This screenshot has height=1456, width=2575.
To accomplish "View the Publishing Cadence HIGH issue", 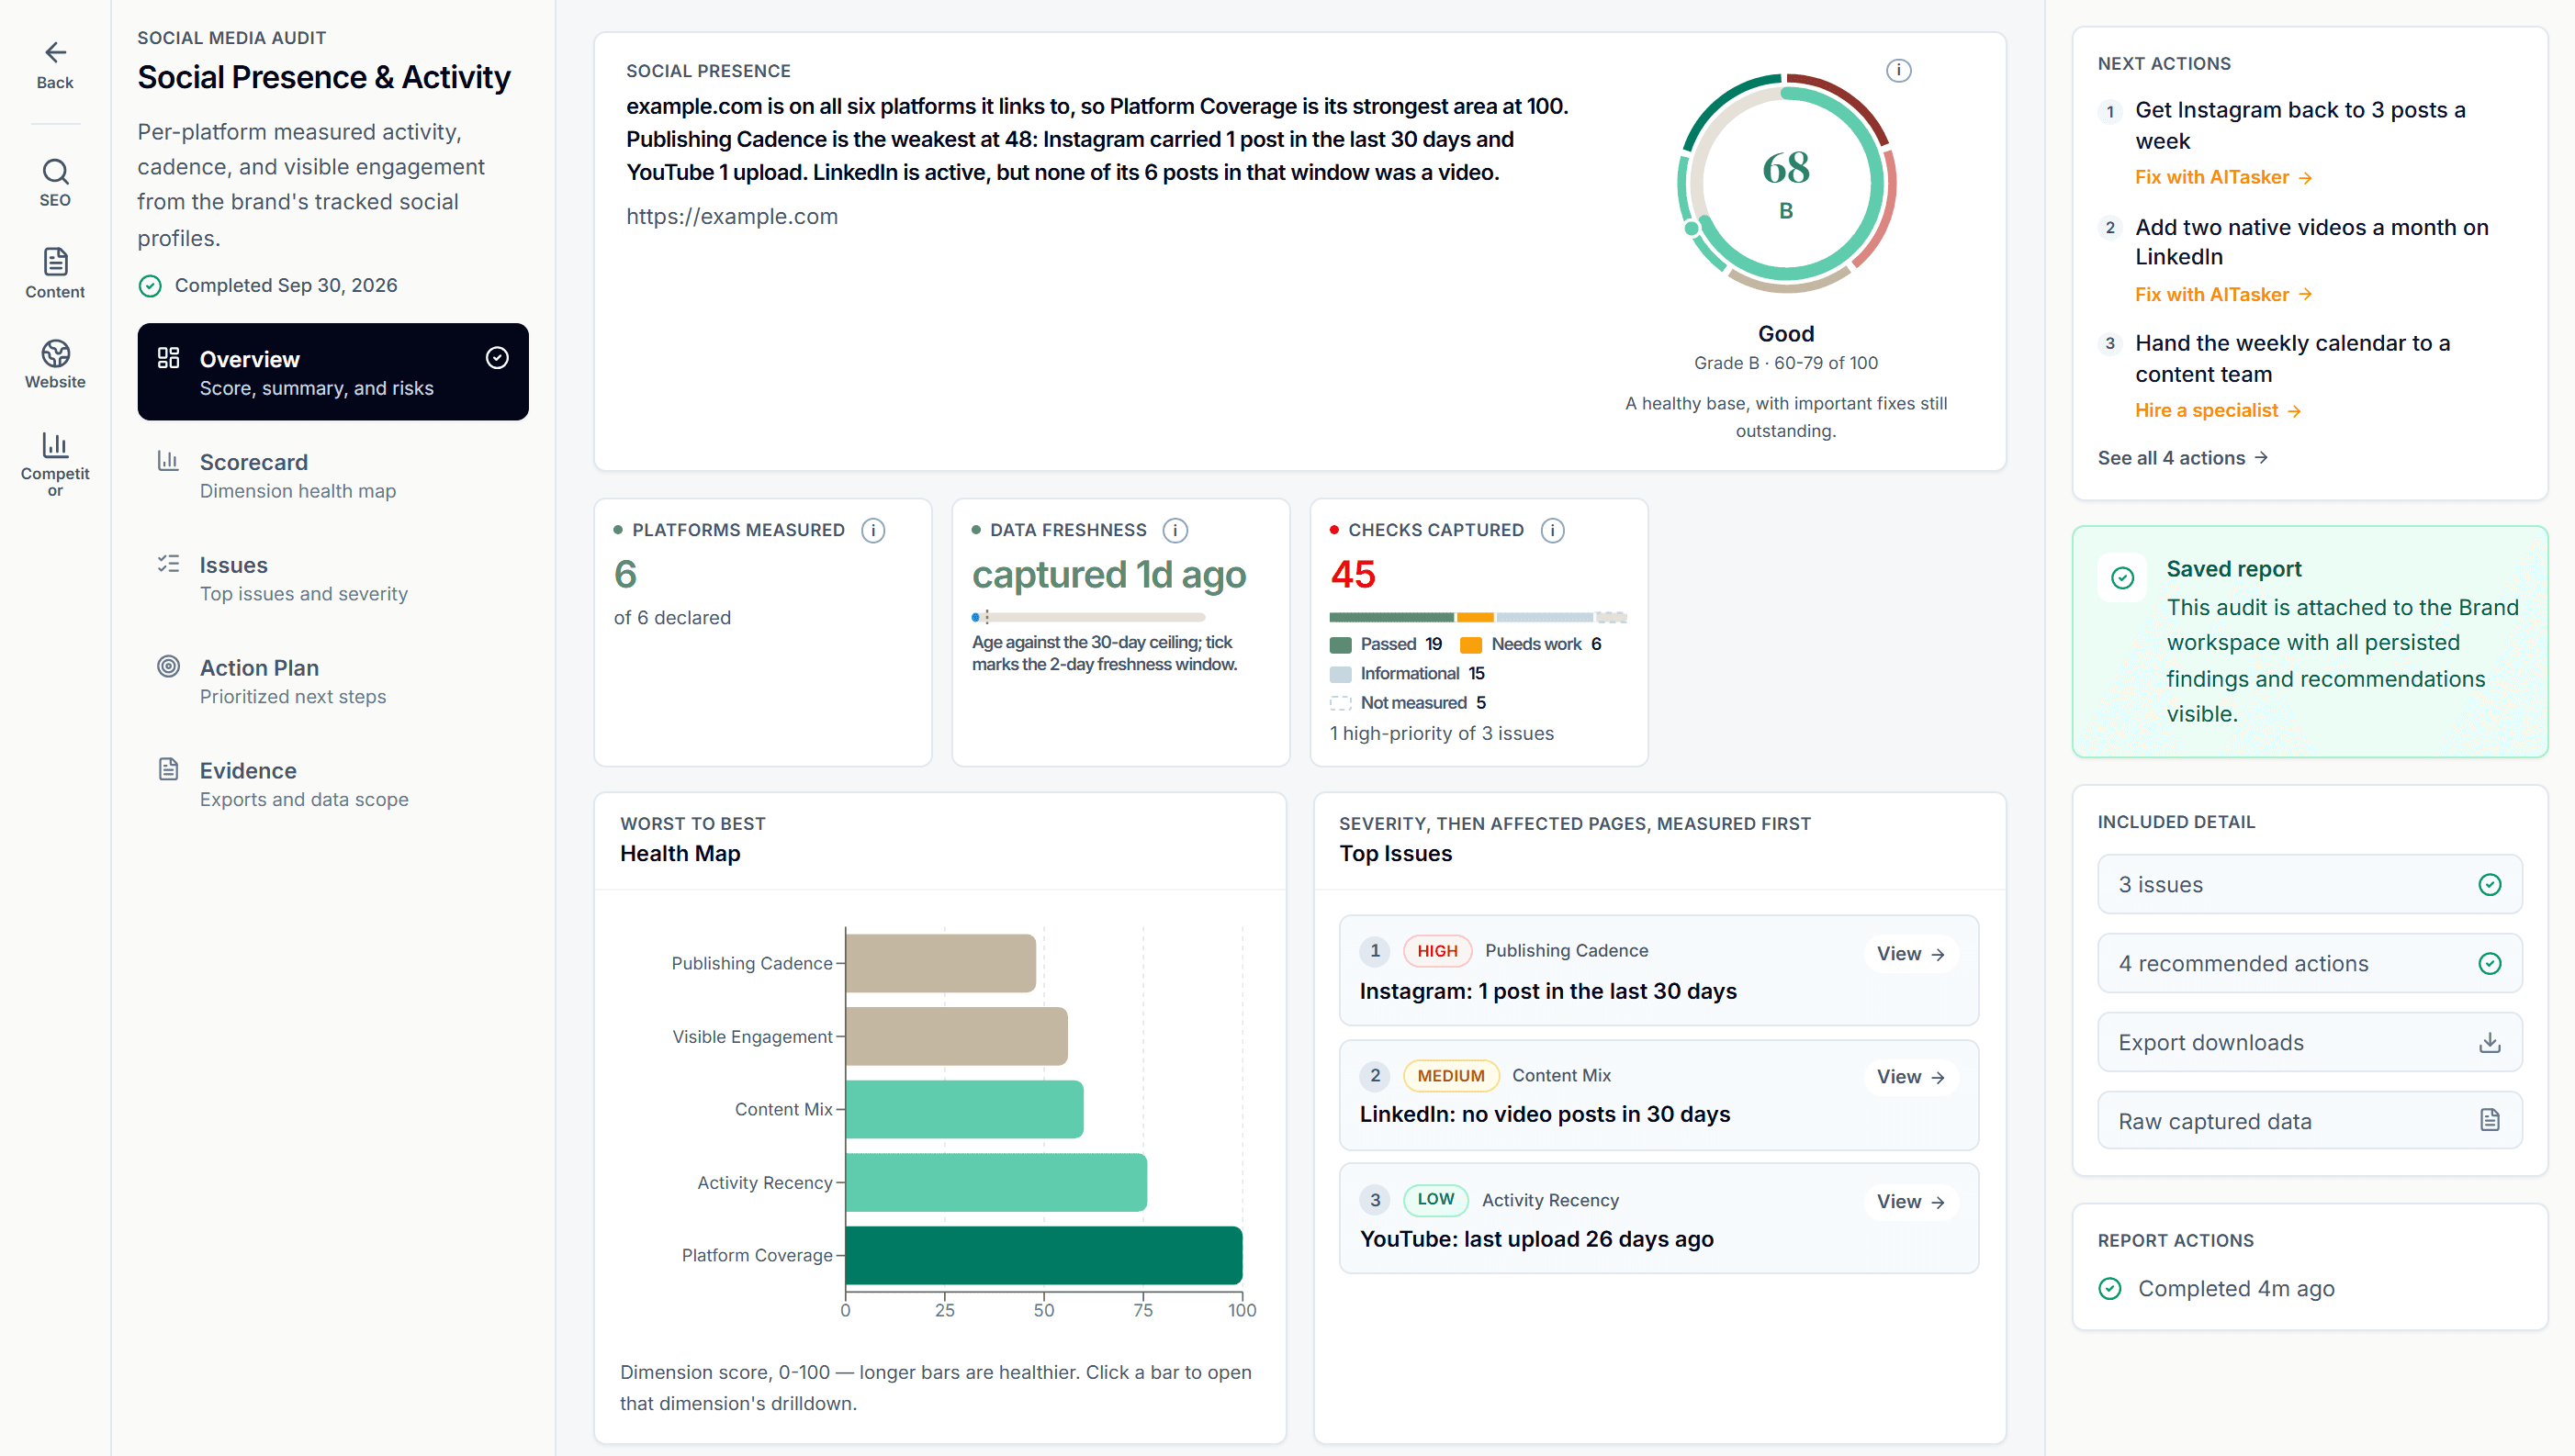I will 1909,953.
